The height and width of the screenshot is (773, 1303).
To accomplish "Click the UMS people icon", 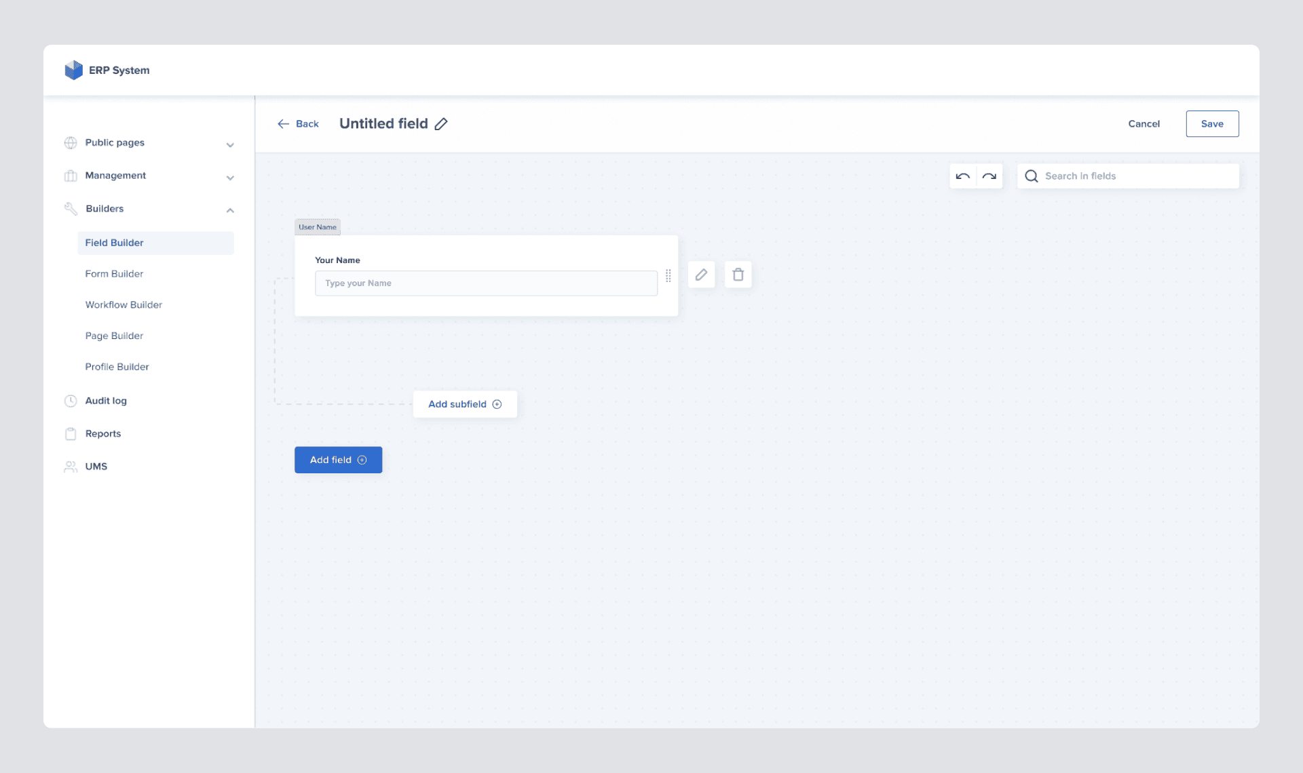I will click(x=71, y=466).
